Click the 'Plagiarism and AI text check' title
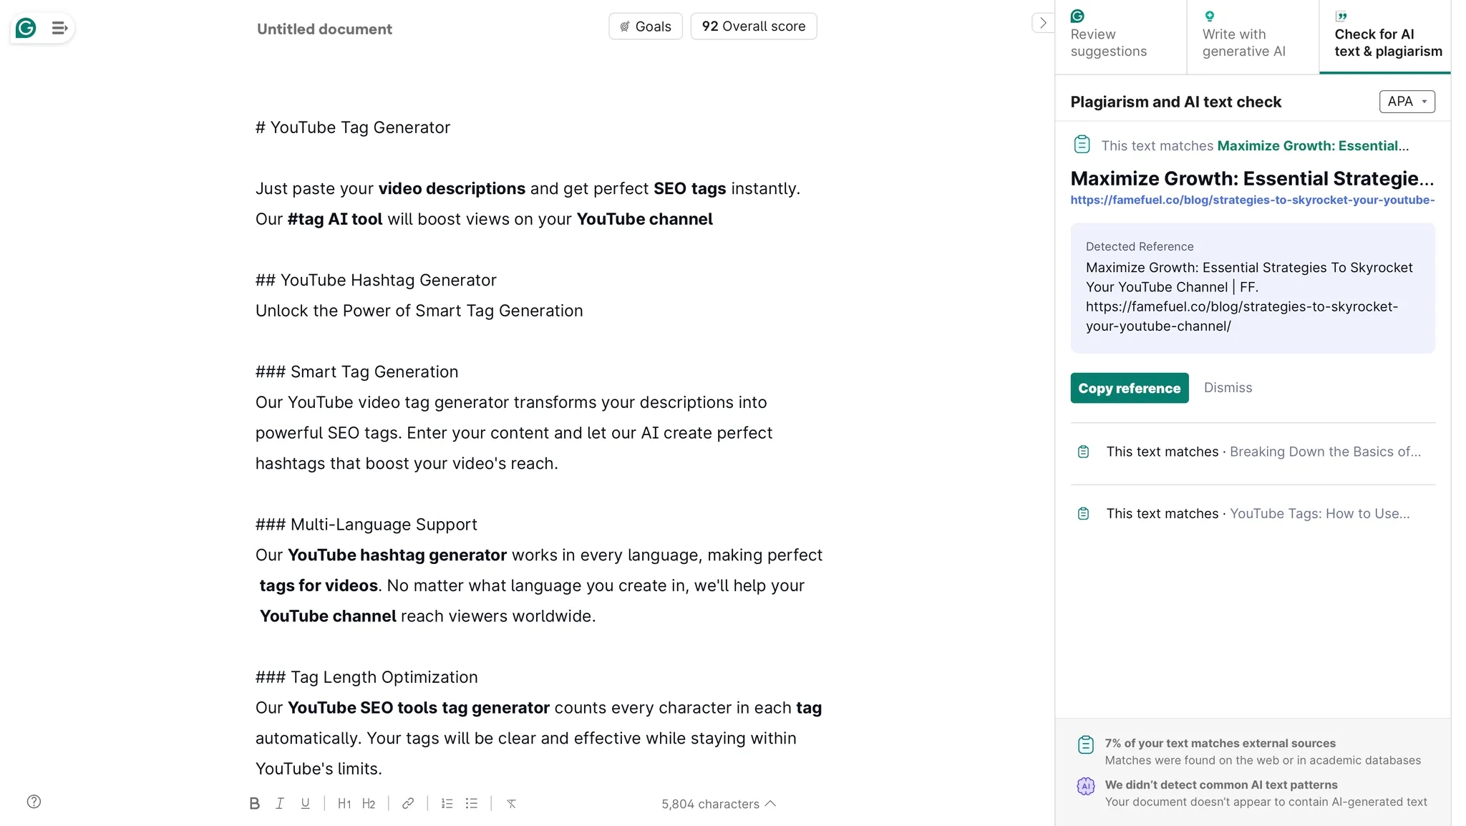1466x826 pixels. click(1175, 102)
